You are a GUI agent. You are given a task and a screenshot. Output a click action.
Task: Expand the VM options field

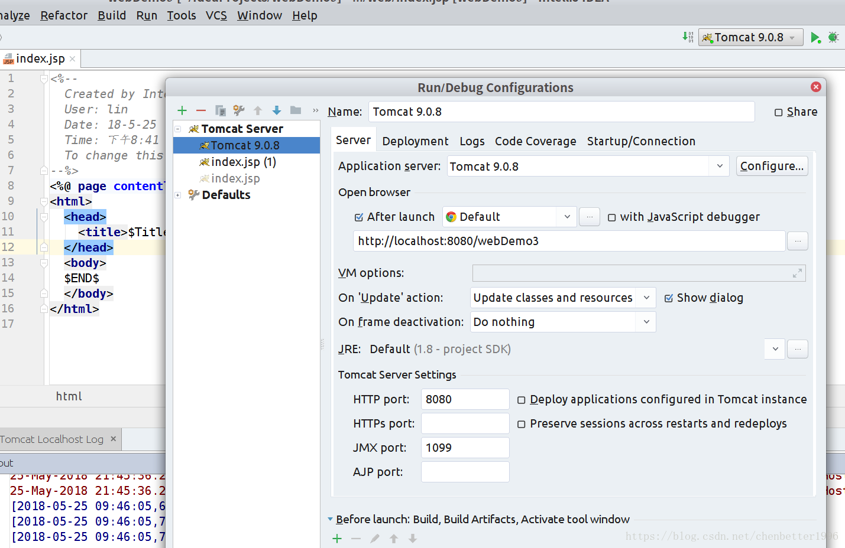coord(797,273)
